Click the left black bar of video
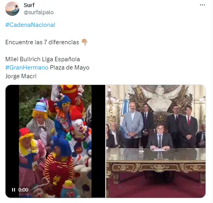The width and height of the screenshot is (213, 203). click(x=12, y=136)
